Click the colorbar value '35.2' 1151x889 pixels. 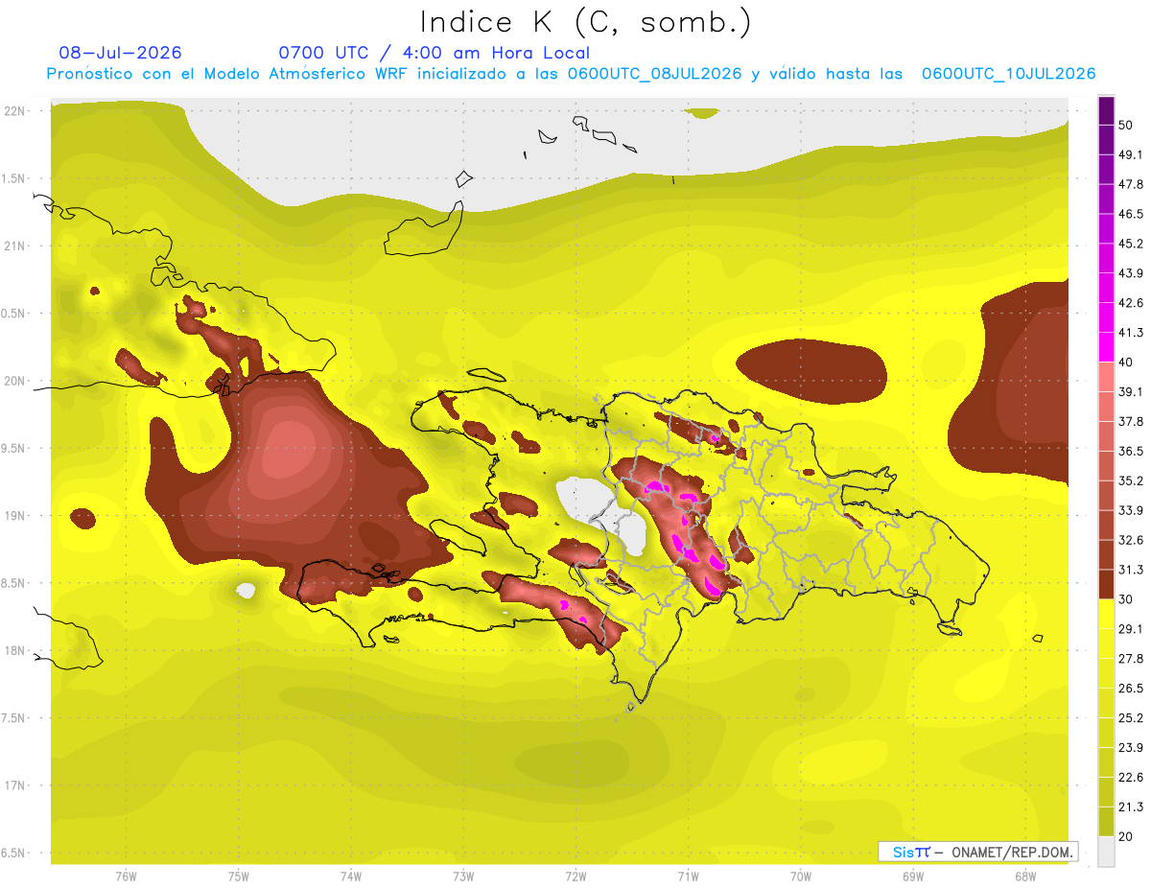click(1131, 480)
